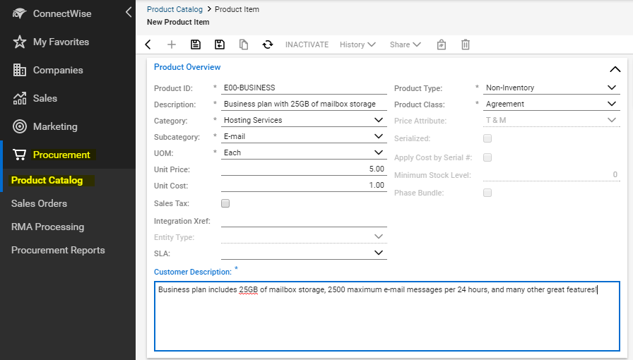Screen dimensions: 633x360
Task: Open the Share dropdown menu
Action: 406,44
